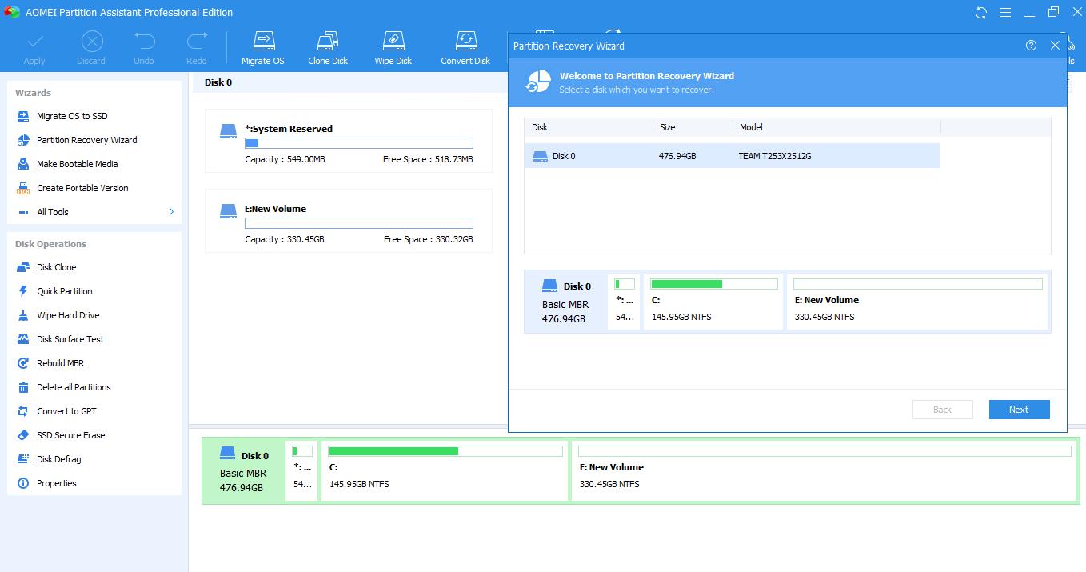1086x572 pixels.
Task: Select the *:System Reserved partition card
Action: coord(349,141)
